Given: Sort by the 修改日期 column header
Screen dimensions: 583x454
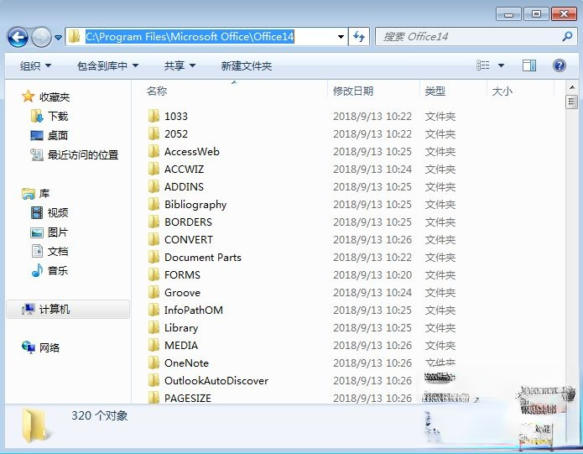Looking at the screenshot, I should click(353, 91).
